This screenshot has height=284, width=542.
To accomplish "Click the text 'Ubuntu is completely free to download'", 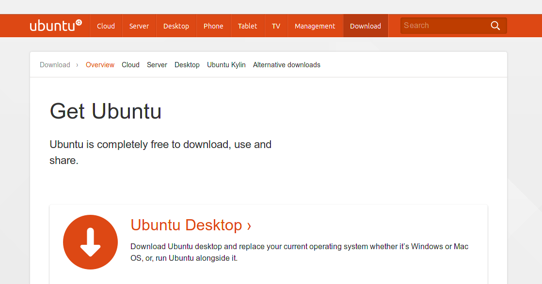I will point(139,144).
